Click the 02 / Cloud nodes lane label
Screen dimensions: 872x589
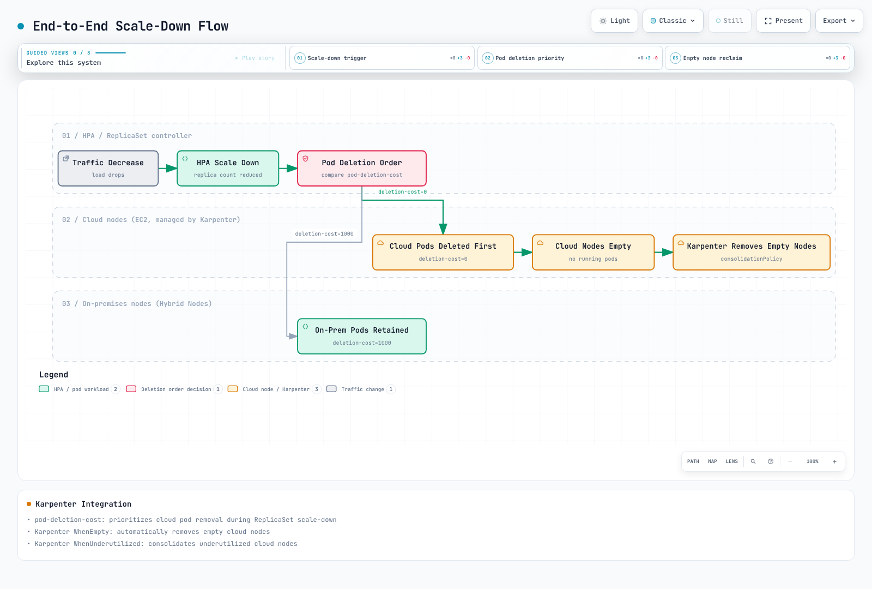pyautogui.click(x=151, y=220)
